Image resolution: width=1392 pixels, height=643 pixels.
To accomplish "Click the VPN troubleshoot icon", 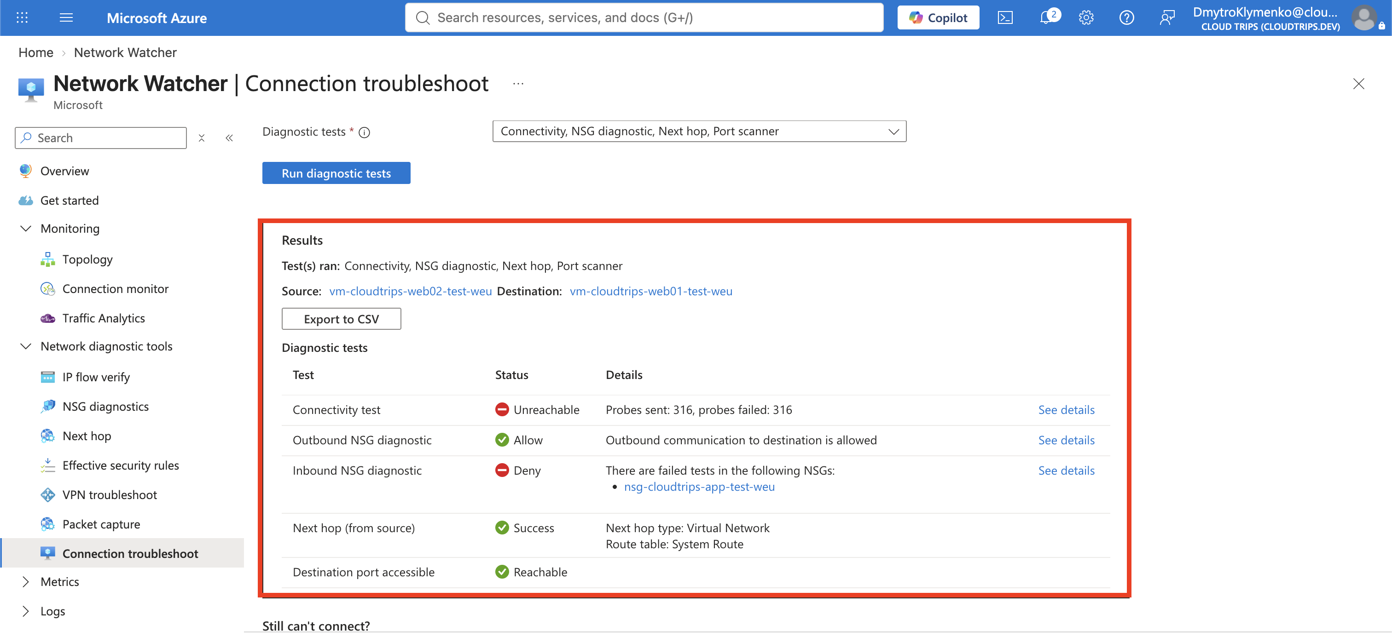I will pyautogui.click(x=47, y=494).
